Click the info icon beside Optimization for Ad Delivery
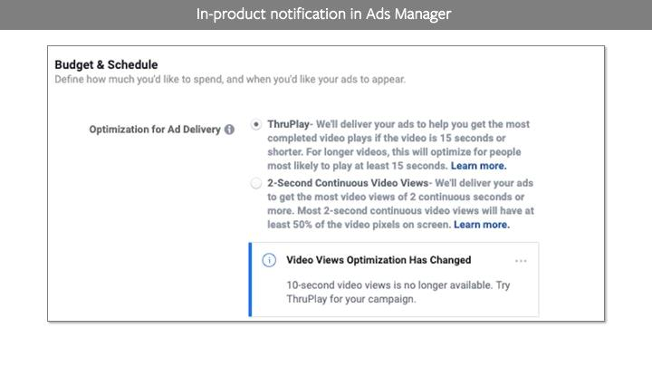This screenshot has width=652, height=367. (x=229, y=130)
